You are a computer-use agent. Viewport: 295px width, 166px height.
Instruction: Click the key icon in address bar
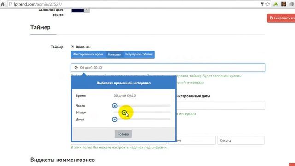point(262,4)
